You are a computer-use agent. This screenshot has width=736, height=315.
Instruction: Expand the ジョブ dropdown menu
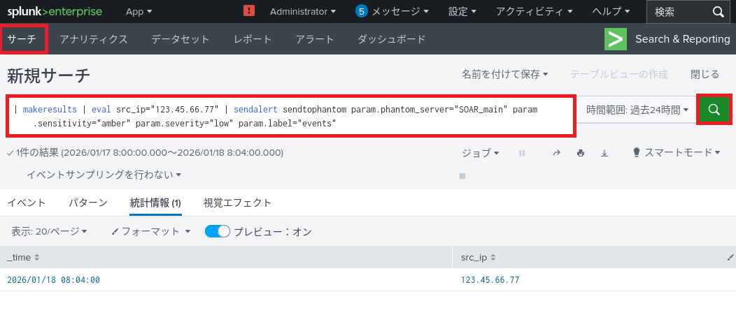[x=481, y=152]
